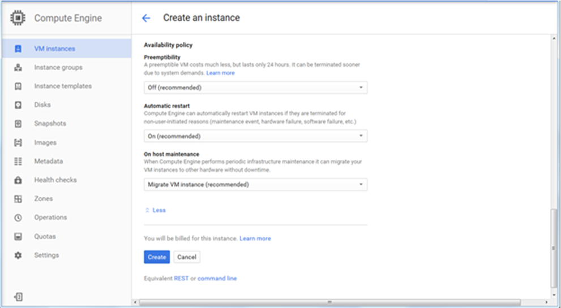Click the Quotas sidebar icon

(18, 236)
